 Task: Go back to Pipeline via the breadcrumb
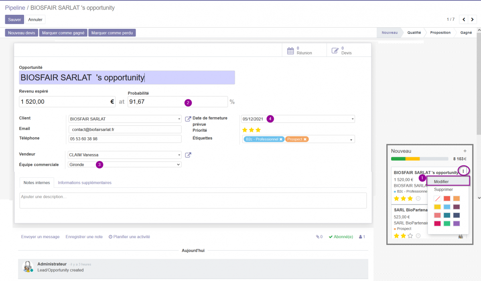15,8
